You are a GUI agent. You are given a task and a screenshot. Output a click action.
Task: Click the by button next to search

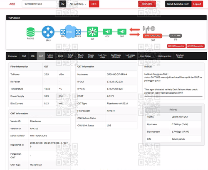pyautogui.click(x=63, y=4)
